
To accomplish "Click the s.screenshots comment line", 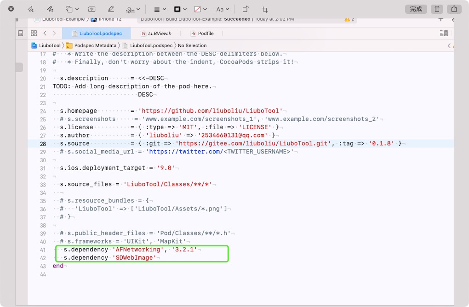I will [x=219, y=119].
